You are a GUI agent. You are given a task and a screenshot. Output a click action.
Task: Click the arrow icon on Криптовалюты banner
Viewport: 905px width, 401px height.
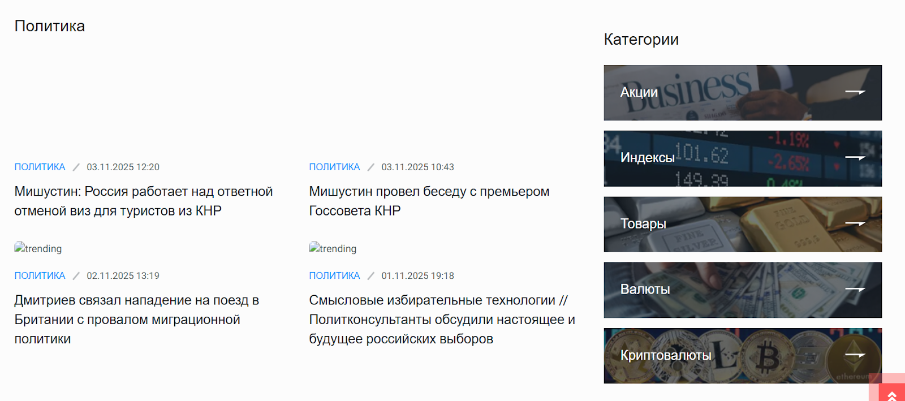coord(855,355)
